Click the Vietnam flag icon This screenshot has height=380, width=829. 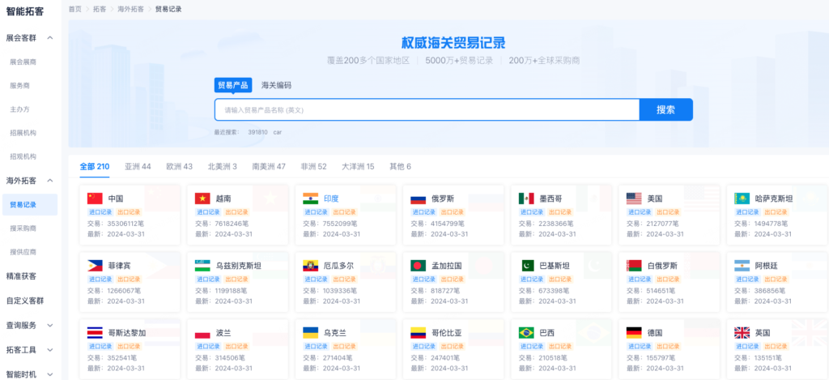click(x=203, y=199)
